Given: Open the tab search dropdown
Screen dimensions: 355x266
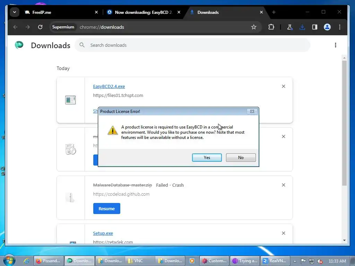Looking at the screenshot, I should (x=15, y=12).
